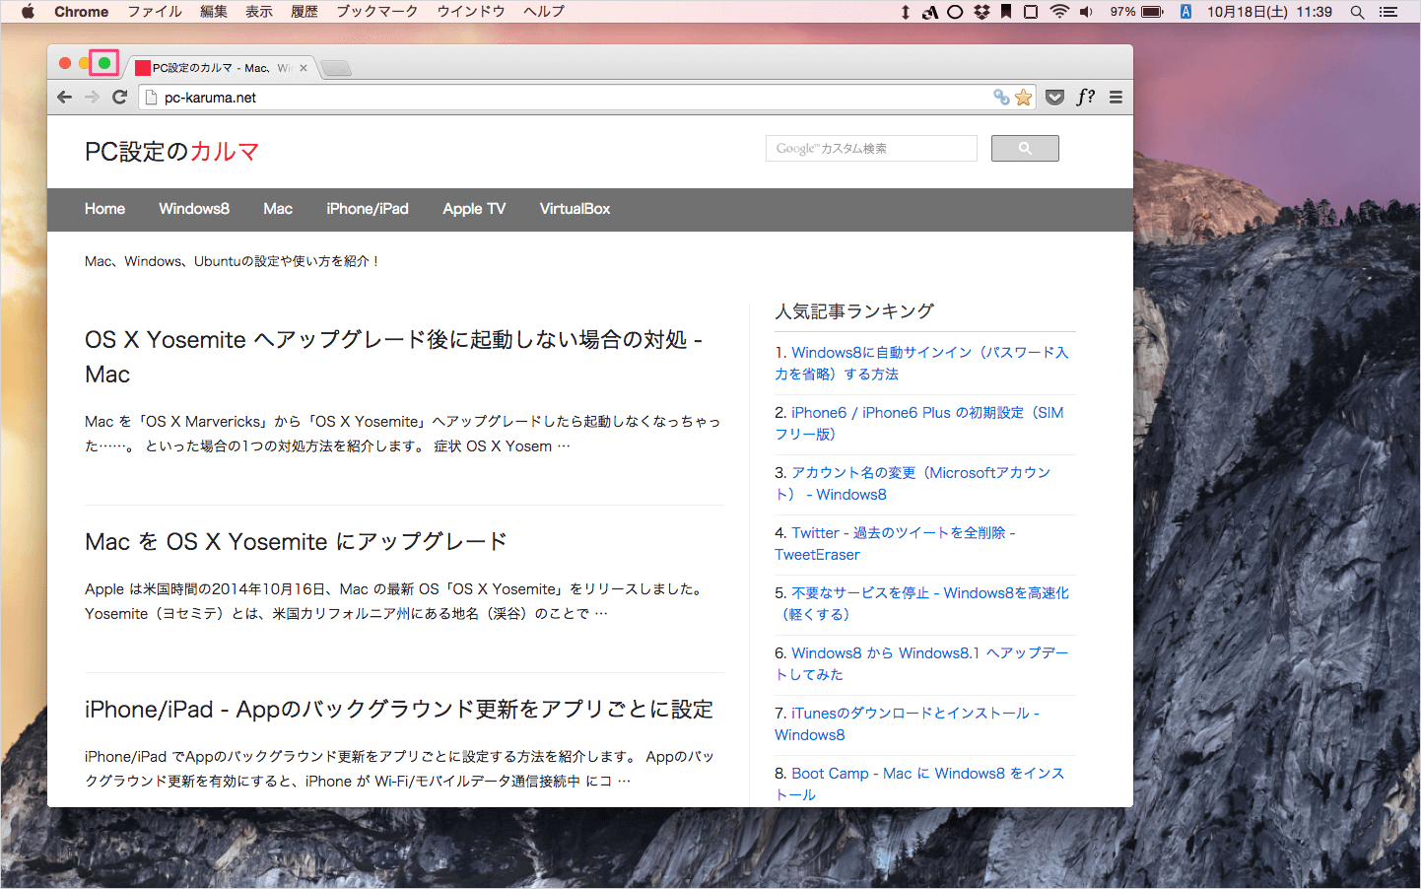Open the volume control in menu bar
This screenshot has width=1421, height=889.
1086,12
